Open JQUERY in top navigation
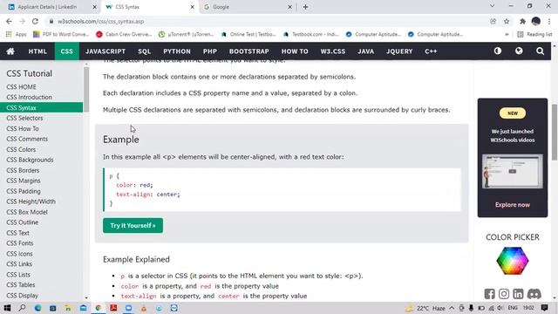The height and width of the screenshot is (314, 558). point(399,51)
